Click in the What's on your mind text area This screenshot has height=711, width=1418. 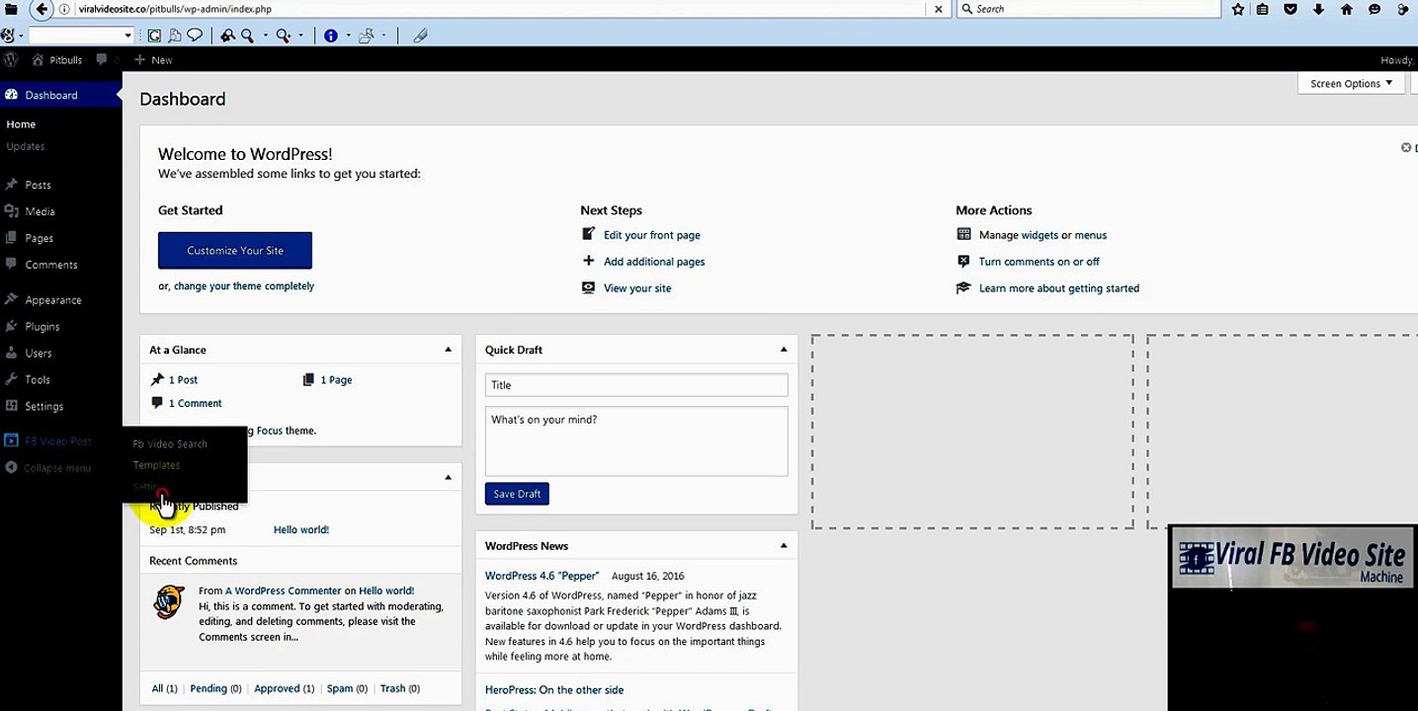[x=636, y=441]
